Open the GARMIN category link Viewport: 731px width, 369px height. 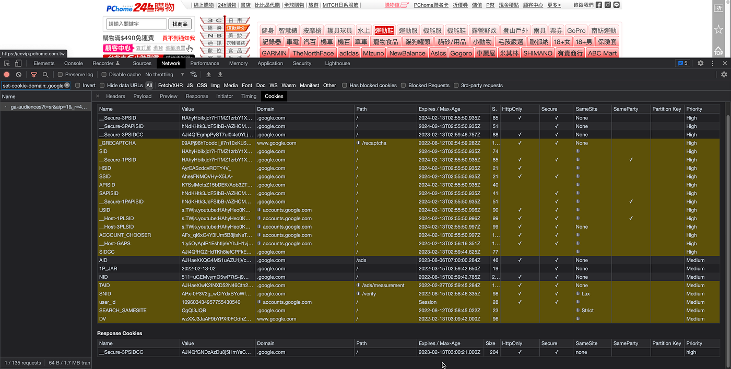point(274,53)
